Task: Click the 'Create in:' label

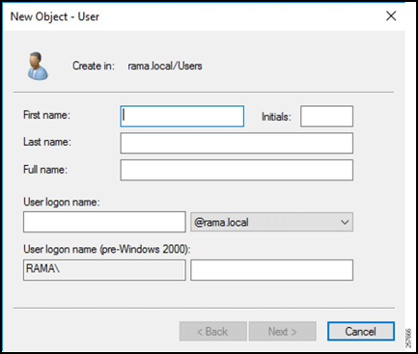Action: pyautogui.click(x=94, y=66)
